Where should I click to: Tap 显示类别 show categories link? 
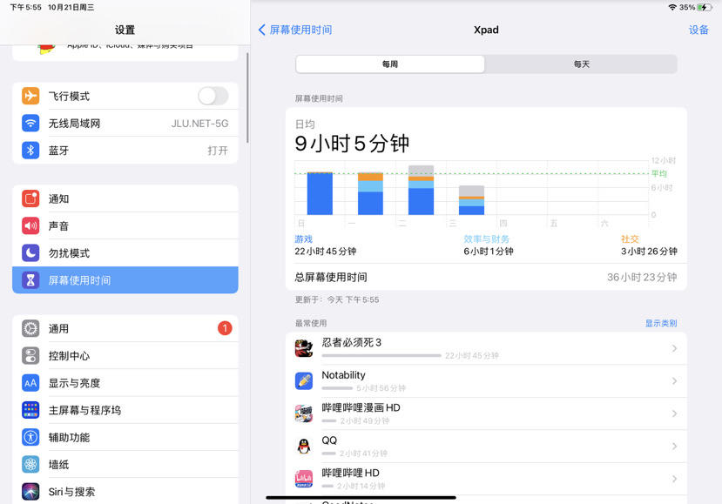661,323
